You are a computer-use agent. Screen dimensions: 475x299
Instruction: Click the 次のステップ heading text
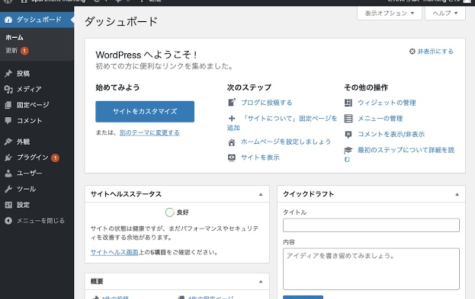[x=249, y=88]
